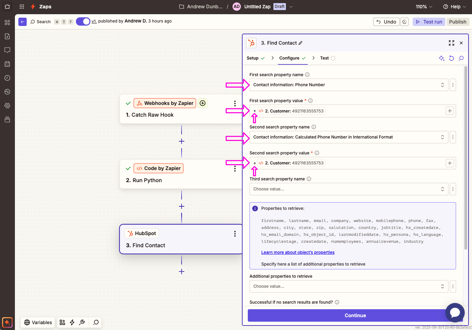472x330 pixels.
Task: Switch to the Test tab
Action: point(327,58)
